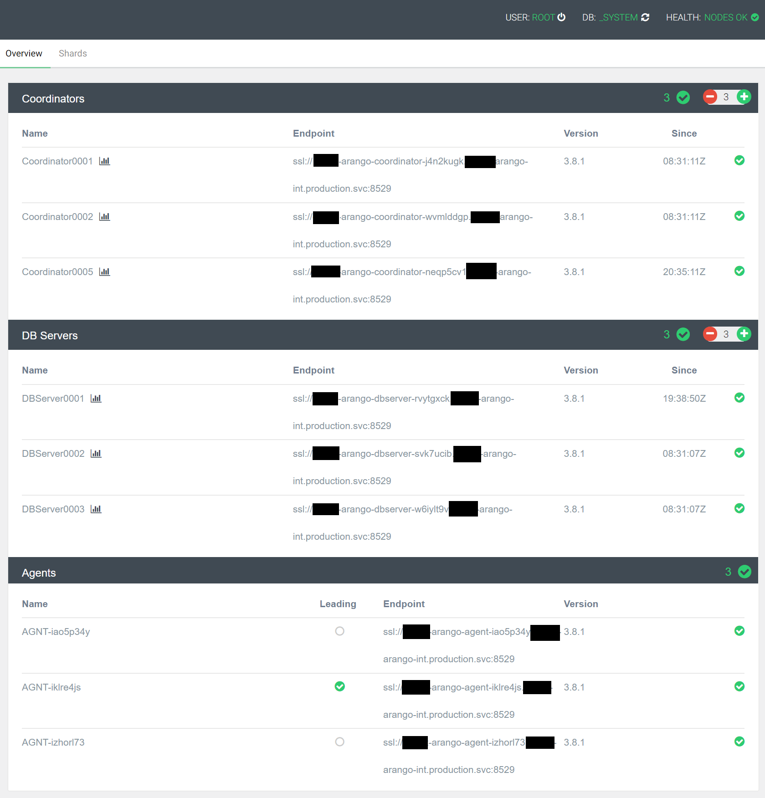765x798 pixels.
Task: Switch to the Shards tab
Action: pyautogui.click(x=72, y=53)
